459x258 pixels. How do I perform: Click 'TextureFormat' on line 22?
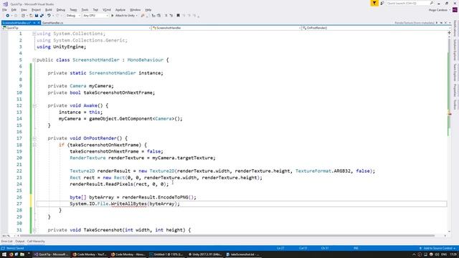pyautogui.click(x=313, y=171)
